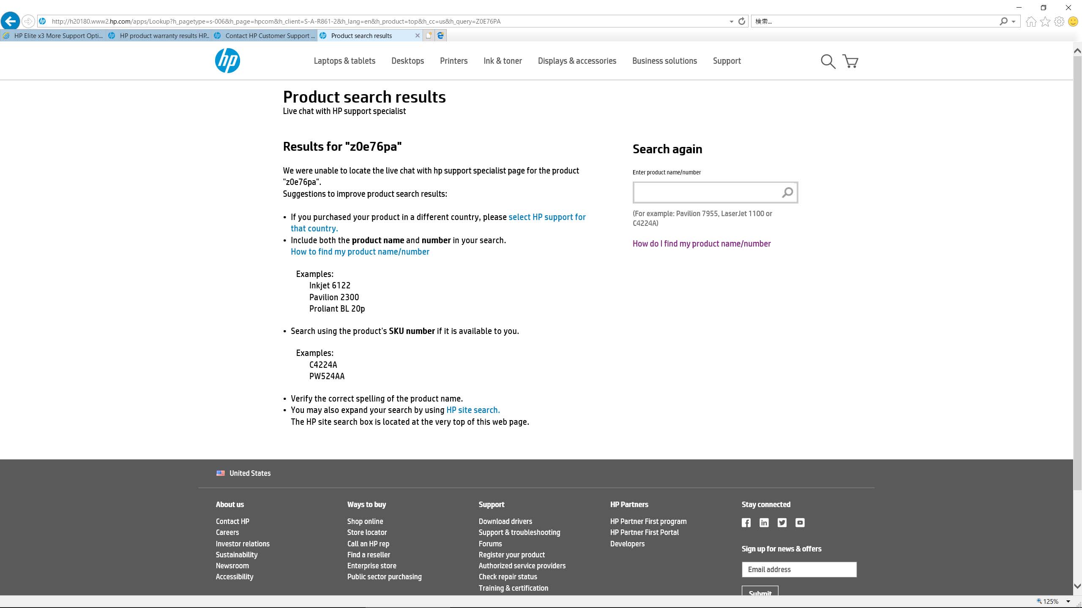Open Ink & toner menu
The width and height of the screenshot is (1082, 608).
(x=503, y=61)
